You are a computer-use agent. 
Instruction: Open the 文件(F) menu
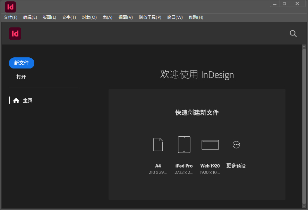tap(11, 17)
